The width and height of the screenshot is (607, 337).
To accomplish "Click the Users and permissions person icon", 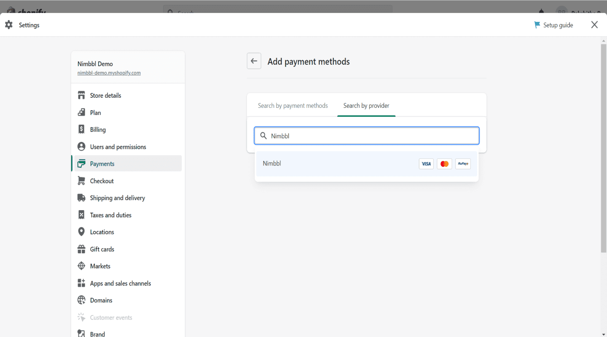I will (81, 147).
